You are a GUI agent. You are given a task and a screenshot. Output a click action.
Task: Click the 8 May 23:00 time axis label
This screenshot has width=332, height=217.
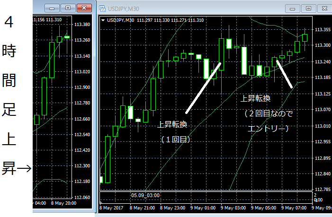172,208
